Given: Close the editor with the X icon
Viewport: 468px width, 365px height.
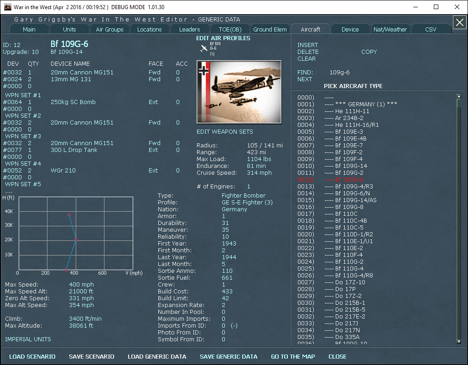Looking at the screenshot, I should click(459, 22).
